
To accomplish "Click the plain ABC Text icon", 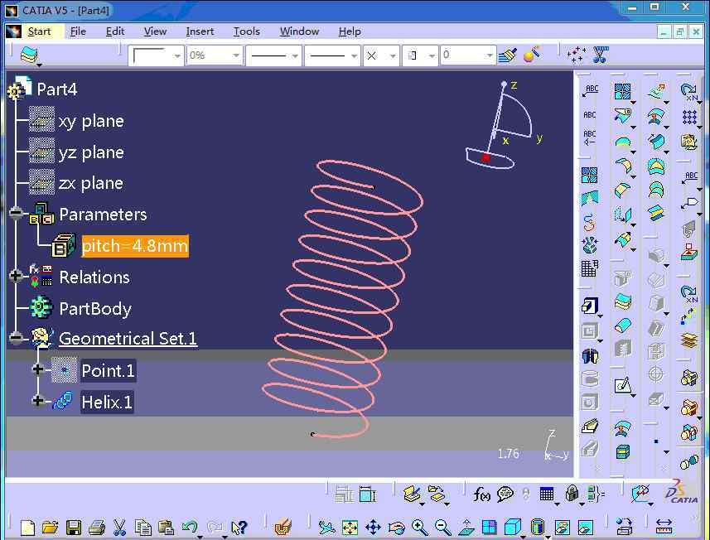I will 590,115.
